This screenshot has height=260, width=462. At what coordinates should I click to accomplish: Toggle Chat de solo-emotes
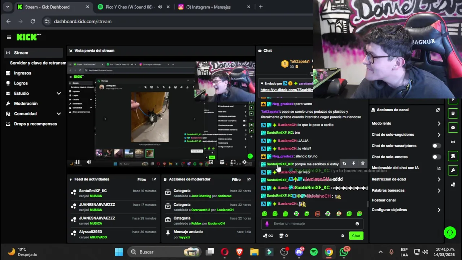436,157
